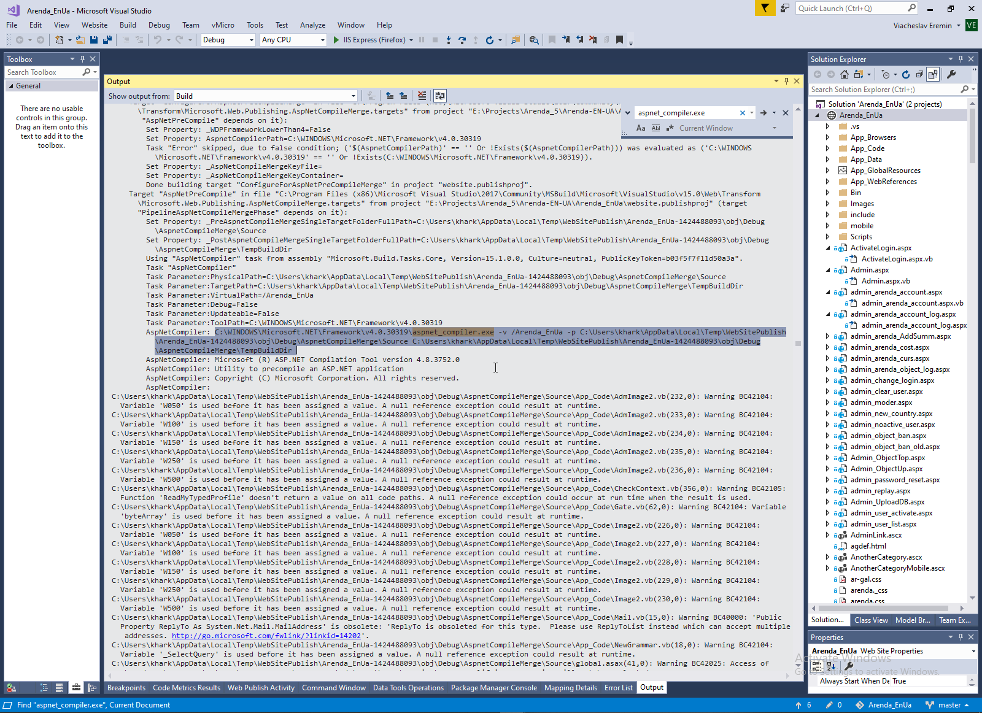Toggle Show All Files in Solution Explorer
The image size is (982, 713).
(x=933, y=74)
